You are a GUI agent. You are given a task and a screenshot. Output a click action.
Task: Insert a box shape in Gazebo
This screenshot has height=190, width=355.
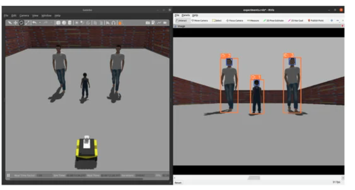point(58,23)
